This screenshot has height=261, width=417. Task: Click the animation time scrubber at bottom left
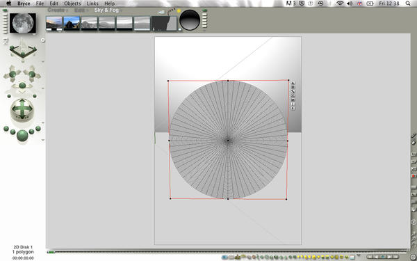(51, 252)
